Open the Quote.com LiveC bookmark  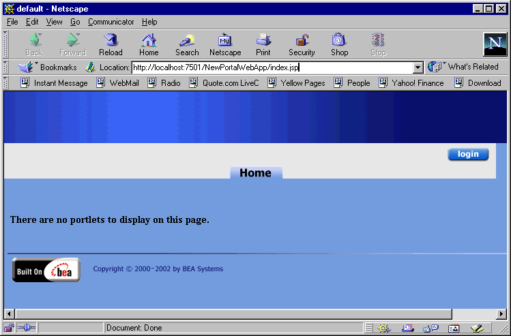tap(224, 83)
